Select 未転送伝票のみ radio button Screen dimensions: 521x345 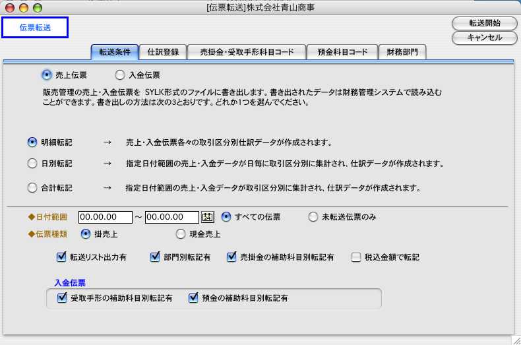(x=313, y=217)
